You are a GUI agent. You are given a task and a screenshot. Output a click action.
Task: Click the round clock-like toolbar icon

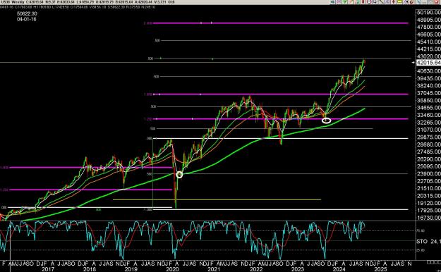pos(369,2)
